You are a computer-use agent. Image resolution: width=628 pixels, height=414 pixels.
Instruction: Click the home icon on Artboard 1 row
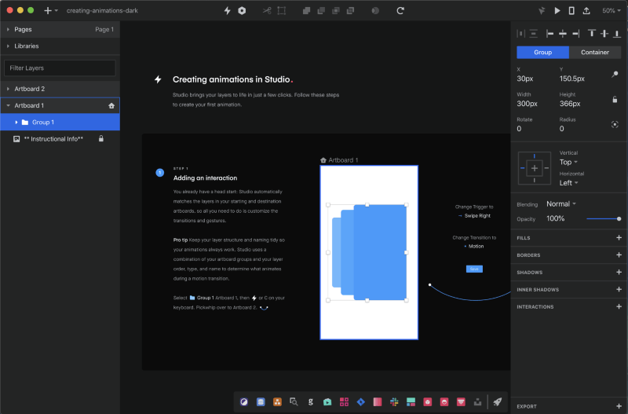pos(111,106)
